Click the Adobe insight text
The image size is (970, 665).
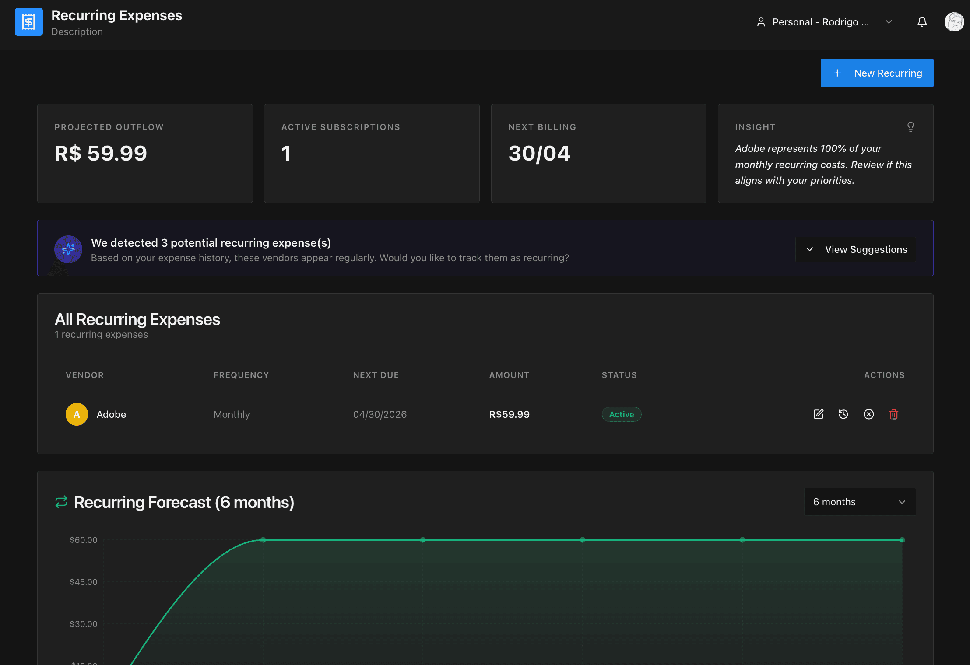(823, 164)
